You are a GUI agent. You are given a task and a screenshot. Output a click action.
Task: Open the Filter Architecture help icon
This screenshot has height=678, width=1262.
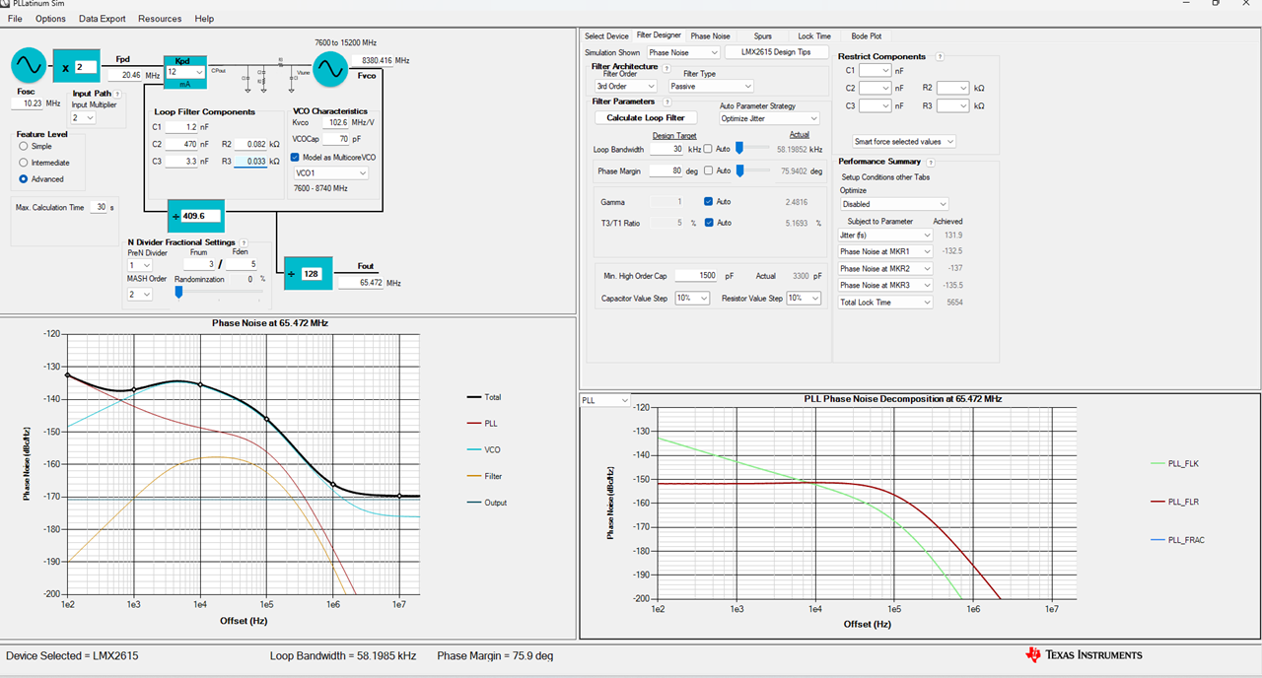(667, 69)
